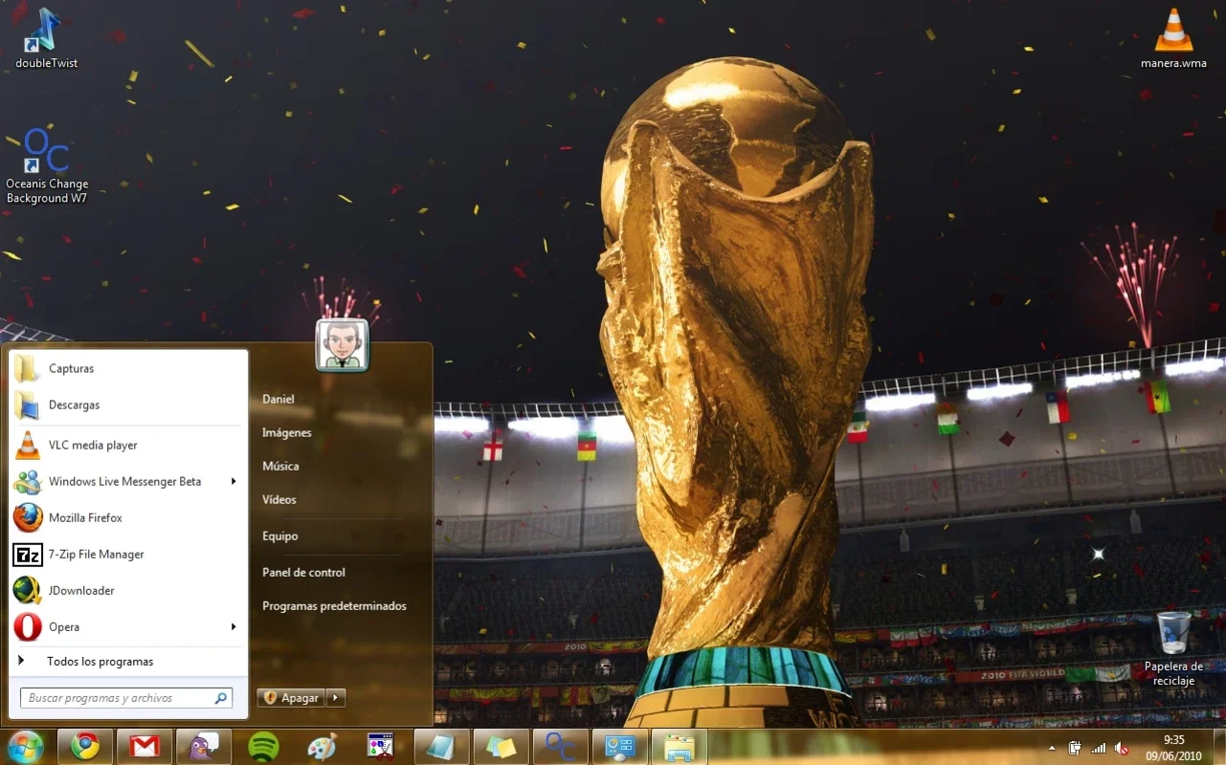Image resolution: width=1226 pixels, height=765 pixels.
Task: Expand the Opera jump list arrow
Action: coord(233,626)
